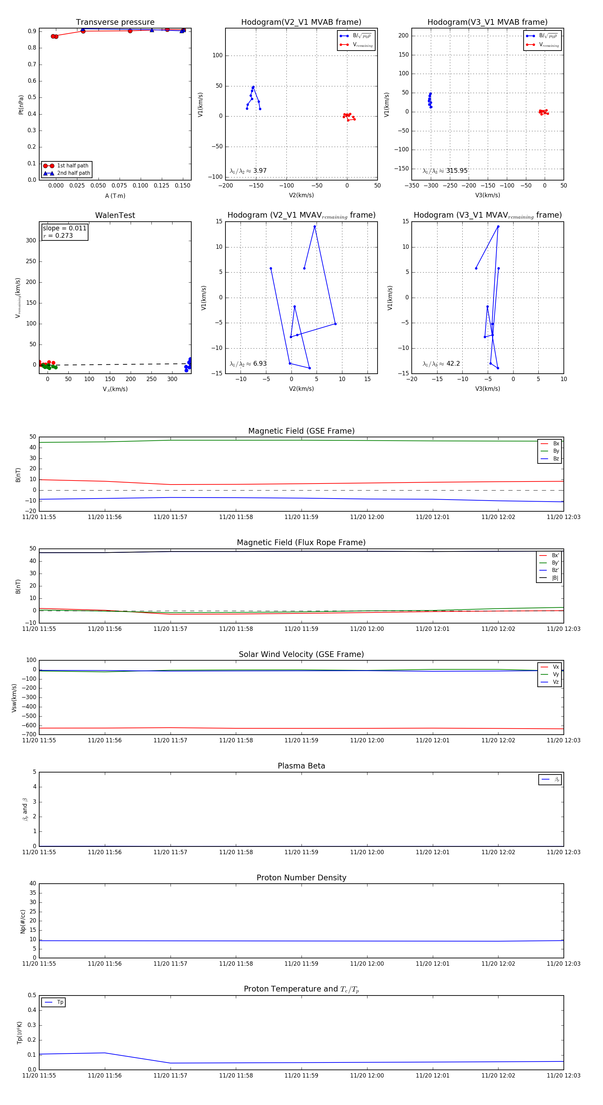The height and width of the screenshot is (1105, 603).
Task: Select the eigenvalue ratio '315.95' annotation
Action: pos(445,171)
